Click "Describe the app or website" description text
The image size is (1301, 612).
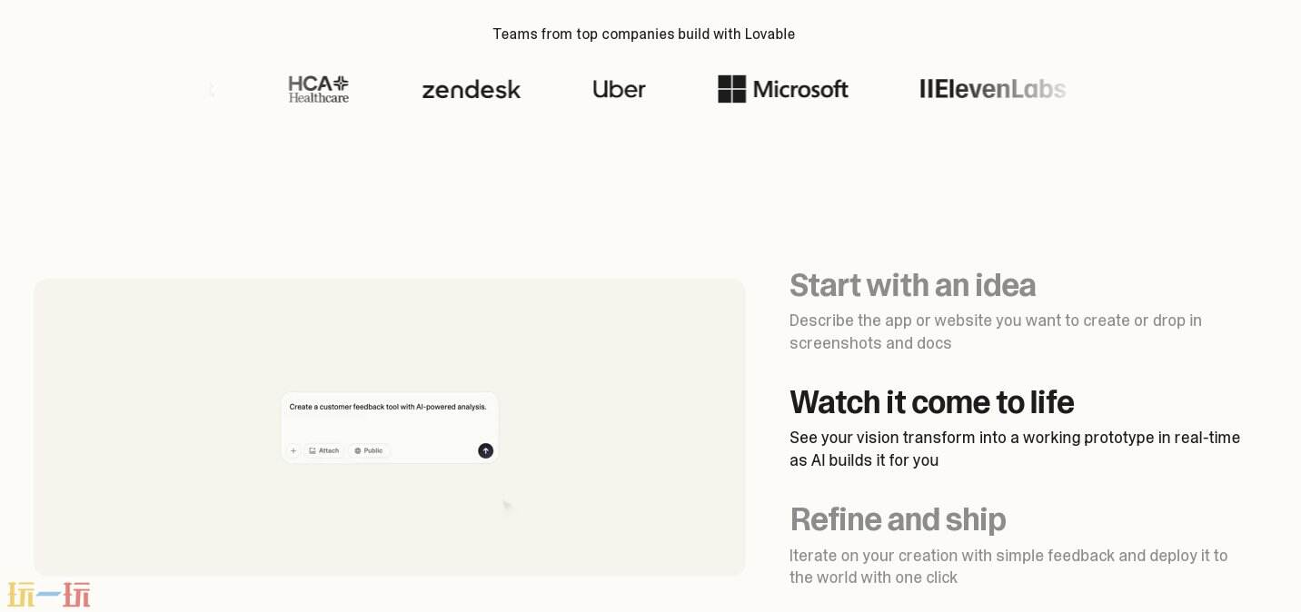tap(995, 331)
